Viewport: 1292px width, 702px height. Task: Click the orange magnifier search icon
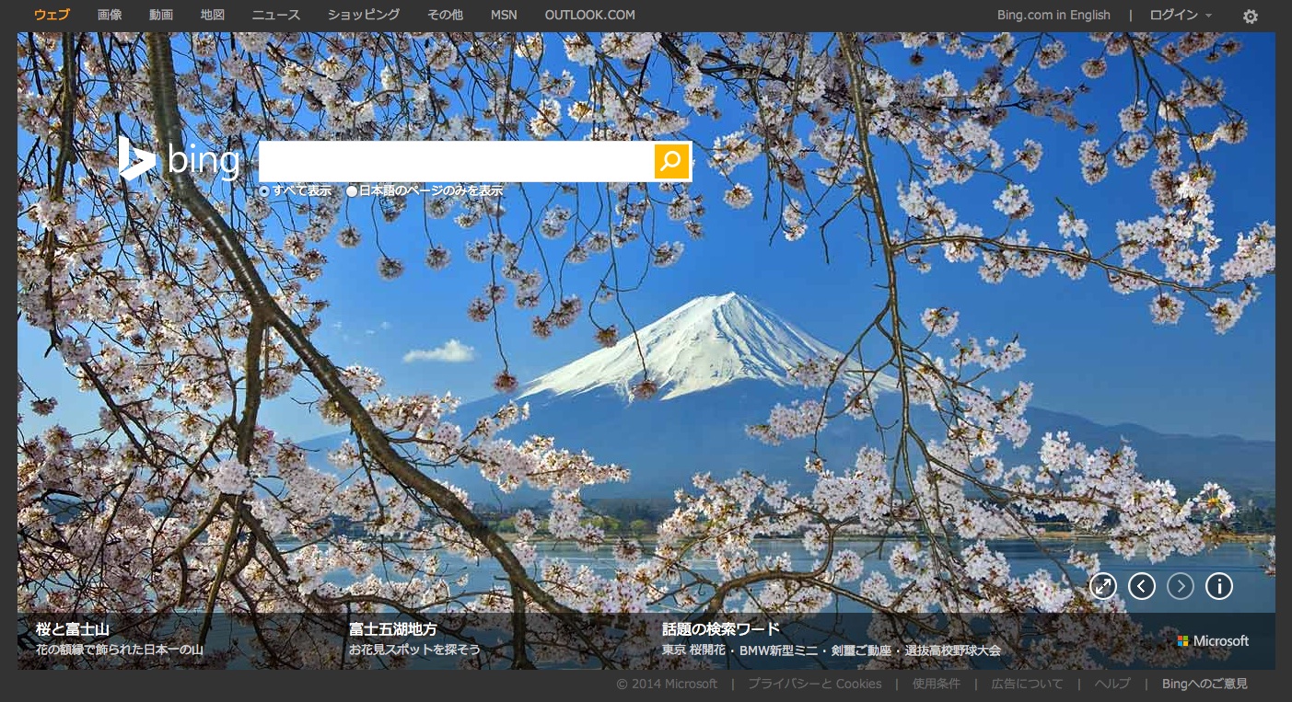pos(671,161)
